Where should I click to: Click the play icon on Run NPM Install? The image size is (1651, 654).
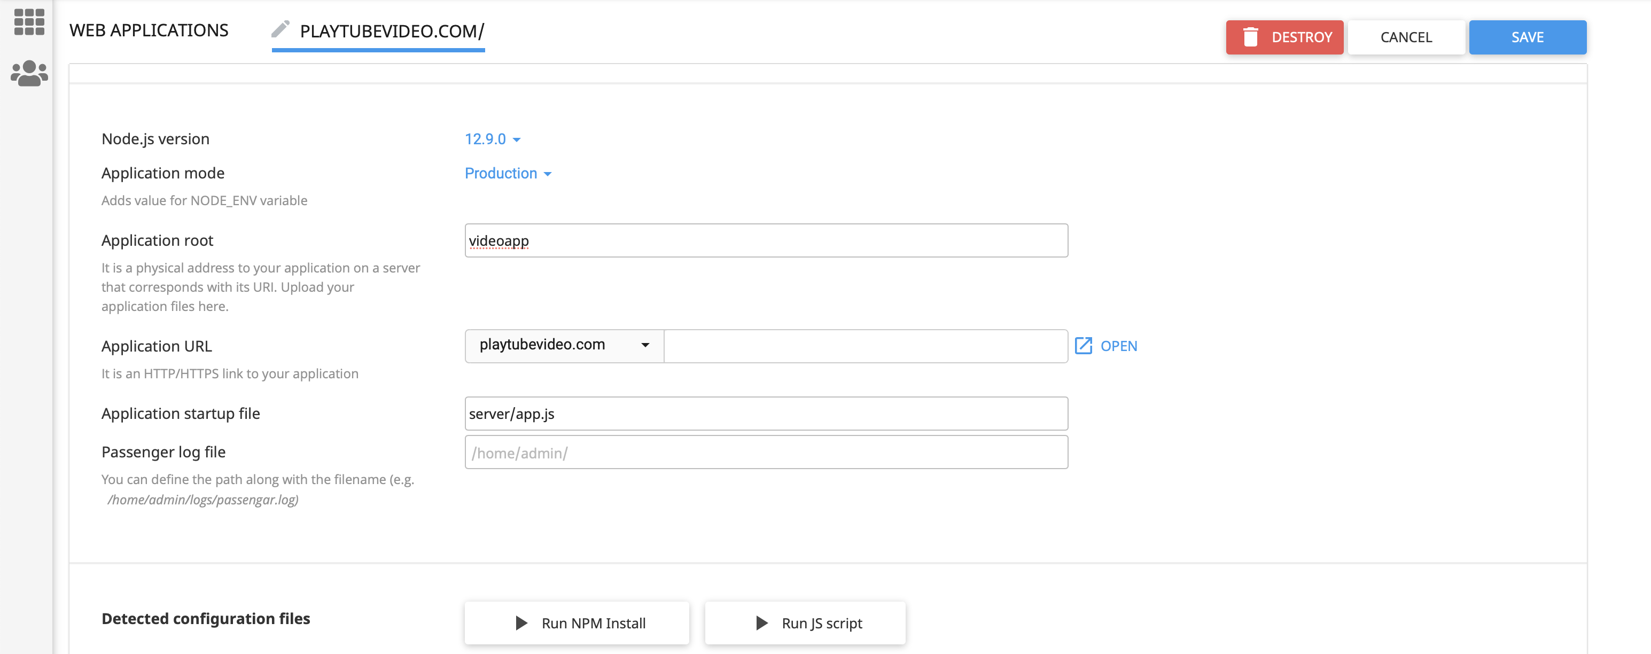pyautogui.click(x=521, y=622)
